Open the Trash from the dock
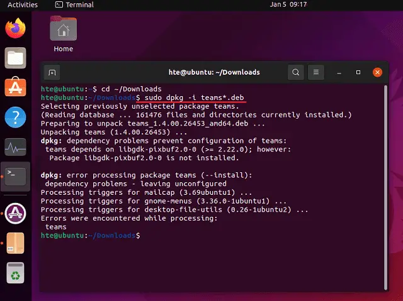This screenshot has width=403, height=301. click(15, 273)
